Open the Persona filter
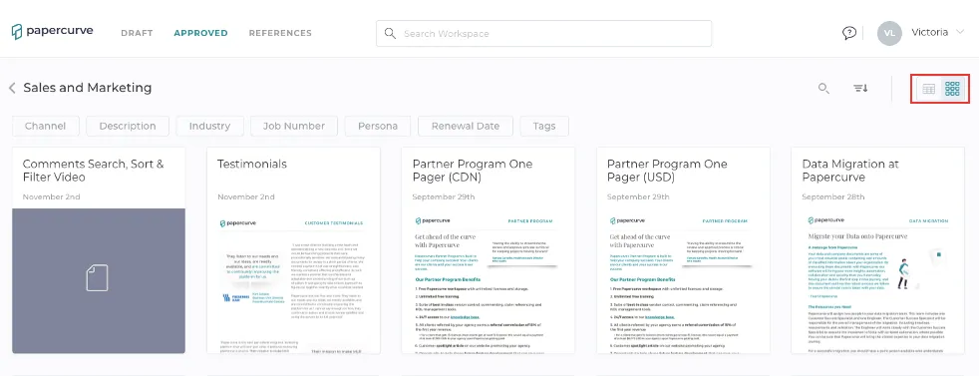This screenshot has height=376, width=979. (378, 126)
